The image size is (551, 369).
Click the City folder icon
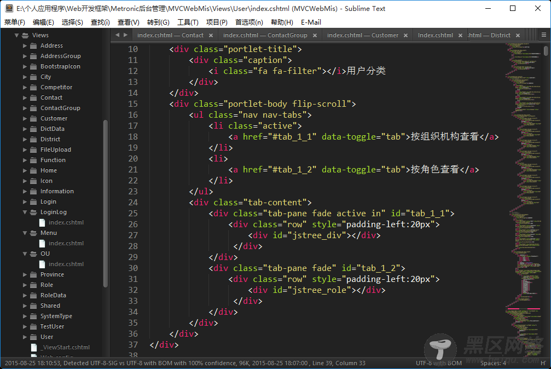pos(33,77)
